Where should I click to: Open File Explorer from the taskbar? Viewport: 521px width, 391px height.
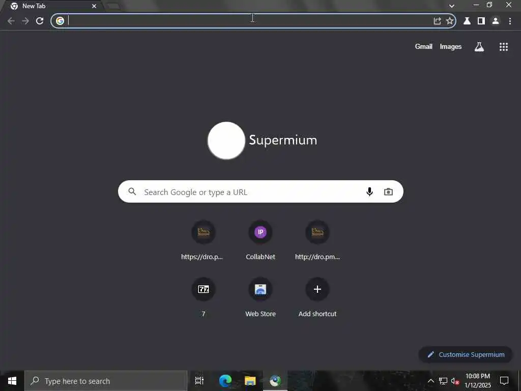(250, 381)
